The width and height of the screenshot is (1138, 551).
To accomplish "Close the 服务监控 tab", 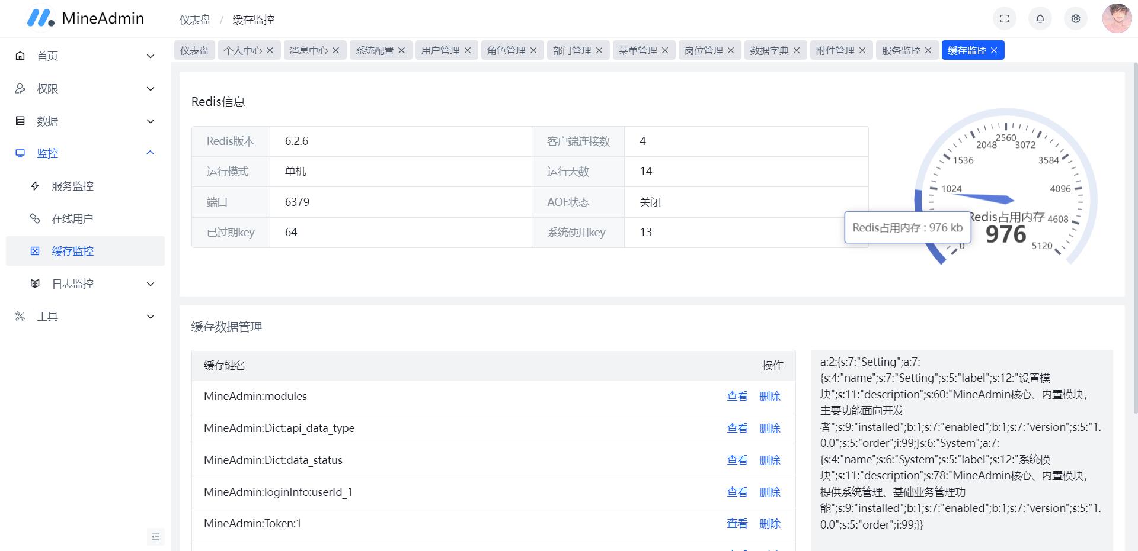I will pos(928,50).
